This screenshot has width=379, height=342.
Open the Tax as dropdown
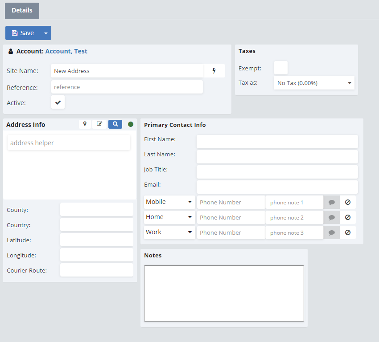314,83
